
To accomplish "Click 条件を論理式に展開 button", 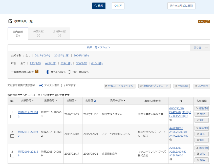I will pyautogui.click(x=181, y=6).
